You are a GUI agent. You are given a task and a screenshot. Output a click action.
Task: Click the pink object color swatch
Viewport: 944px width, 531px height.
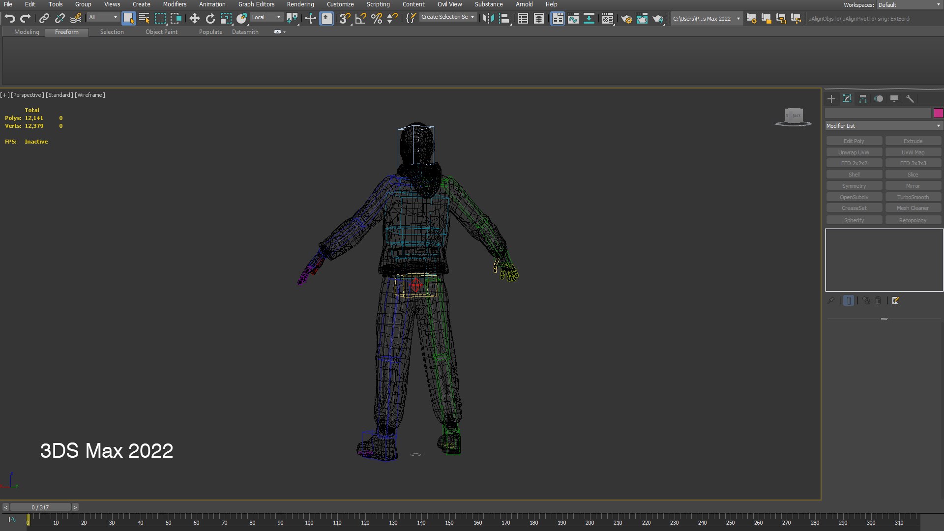click(x=938, y=113)
